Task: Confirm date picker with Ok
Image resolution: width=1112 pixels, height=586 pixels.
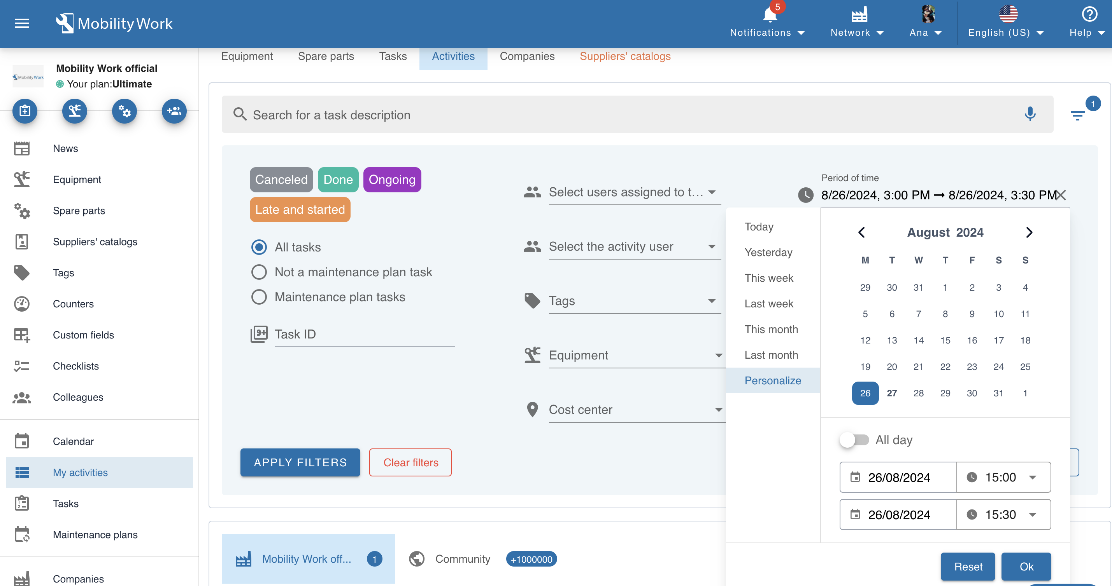Action: (1026, 567)
